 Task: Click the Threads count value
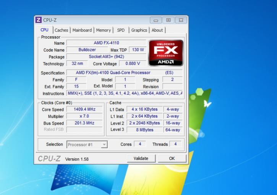[x=175, y=144]
